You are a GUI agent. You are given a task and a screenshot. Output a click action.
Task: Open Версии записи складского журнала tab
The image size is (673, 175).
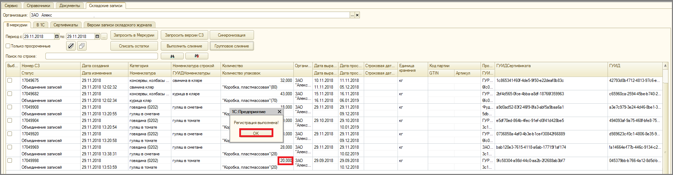pyautogui.click(x=120, y=25)
